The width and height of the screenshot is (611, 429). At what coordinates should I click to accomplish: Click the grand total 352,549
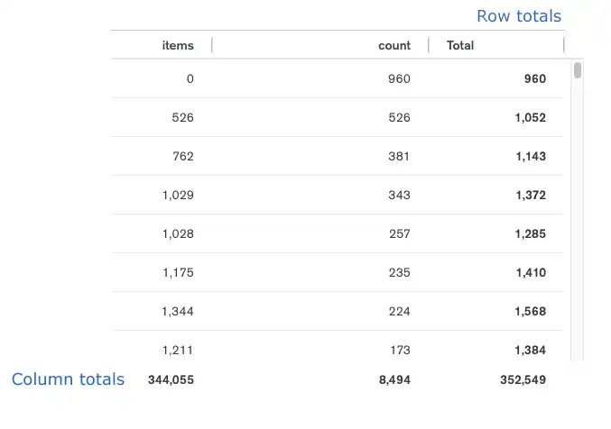tap(523, 380)
